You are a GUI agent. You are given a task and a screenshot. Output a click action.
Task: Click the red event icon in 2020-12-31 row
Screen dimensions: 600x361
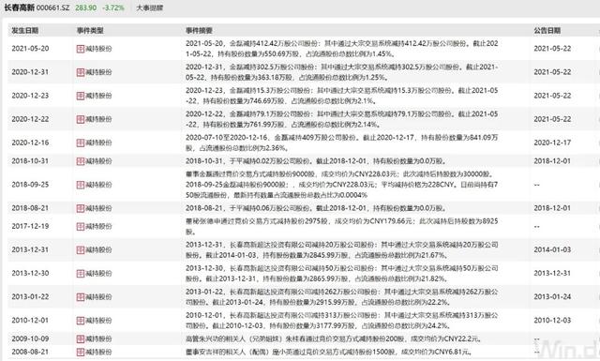[x=81, y=72]
